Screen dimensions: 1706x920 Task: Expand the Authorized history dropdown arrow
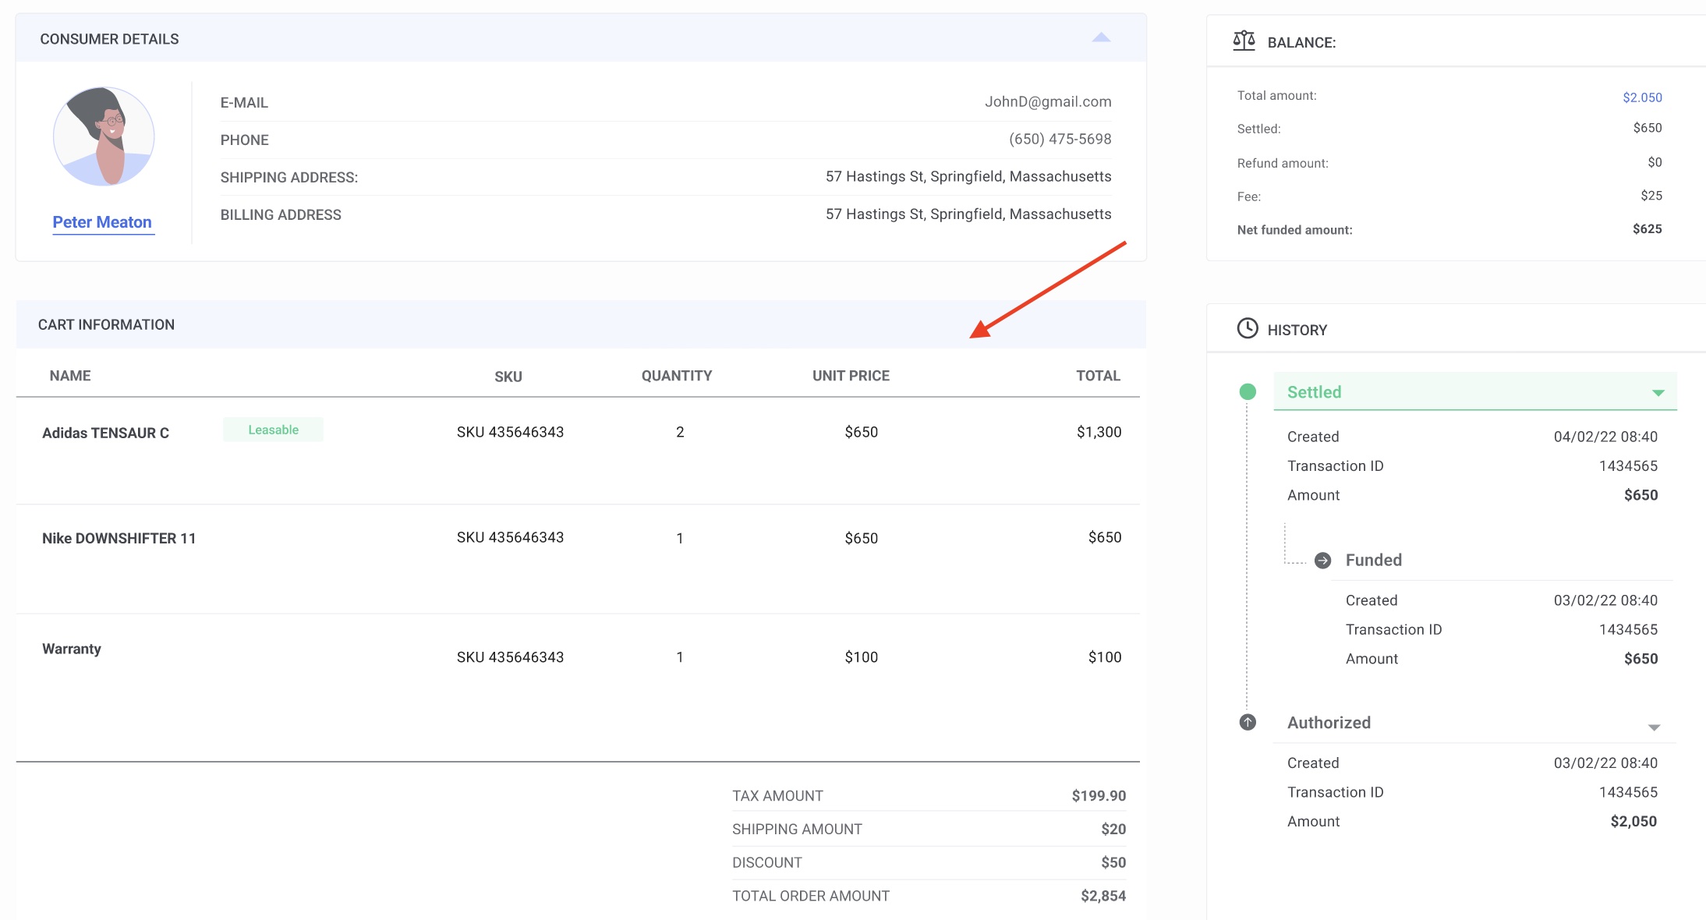[1654, 727]
